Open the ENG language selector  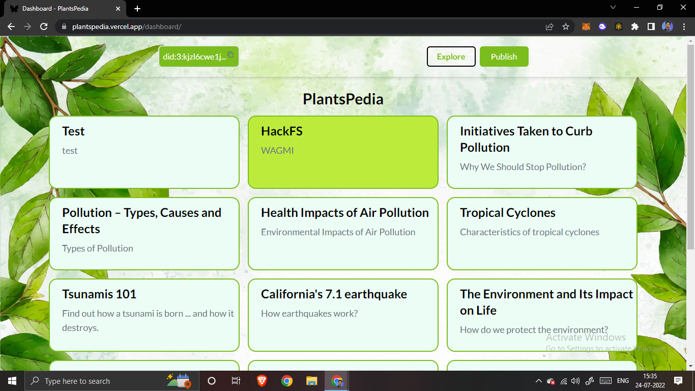pyautogui.click(x=622, y=381)
